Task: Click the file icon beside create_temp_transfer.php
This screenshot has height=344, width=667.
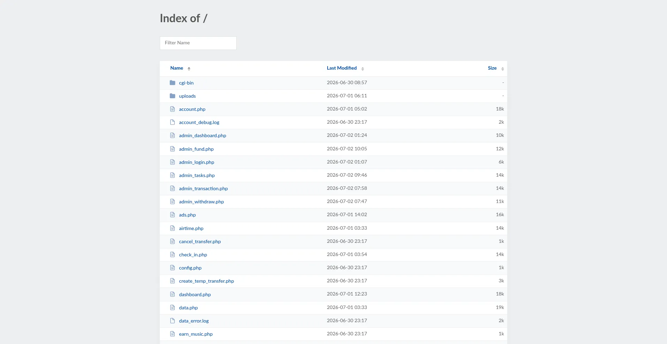Action: tap(172, 281)
